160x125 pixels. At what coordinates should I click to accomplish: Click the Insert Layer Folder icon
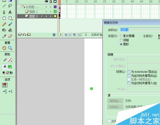point(29,35)
